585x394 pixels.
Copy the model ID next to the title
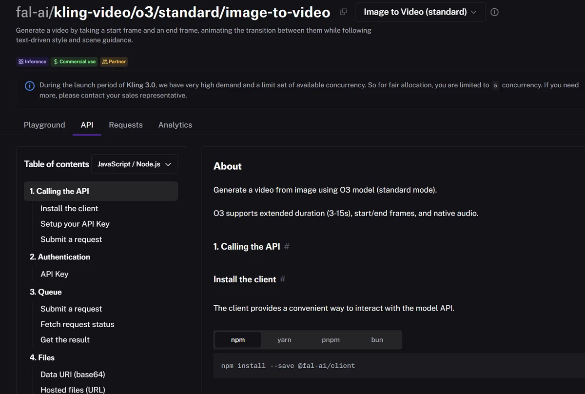click(343, 12)
